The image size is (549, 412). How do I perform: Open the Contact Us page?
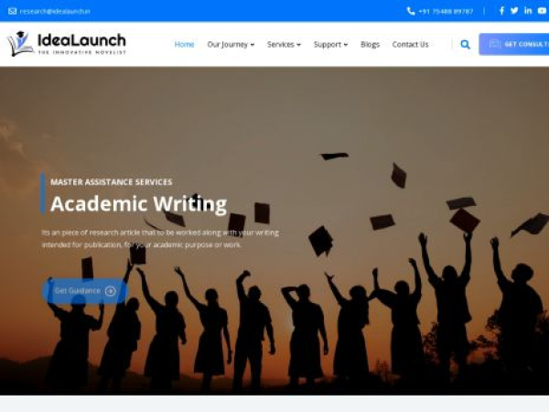(410, 45)
